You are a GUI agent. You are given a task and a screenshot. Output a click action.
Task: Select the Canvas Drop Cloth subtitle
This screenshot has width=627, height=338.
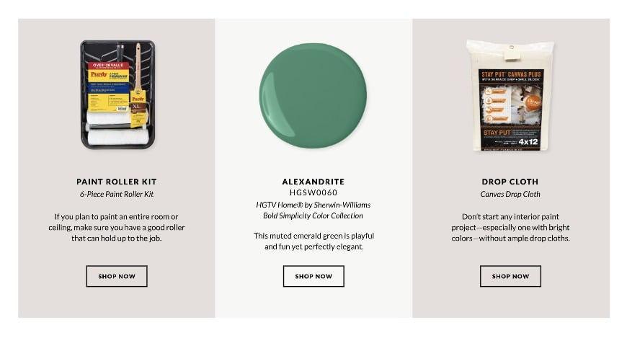[510, 194]
